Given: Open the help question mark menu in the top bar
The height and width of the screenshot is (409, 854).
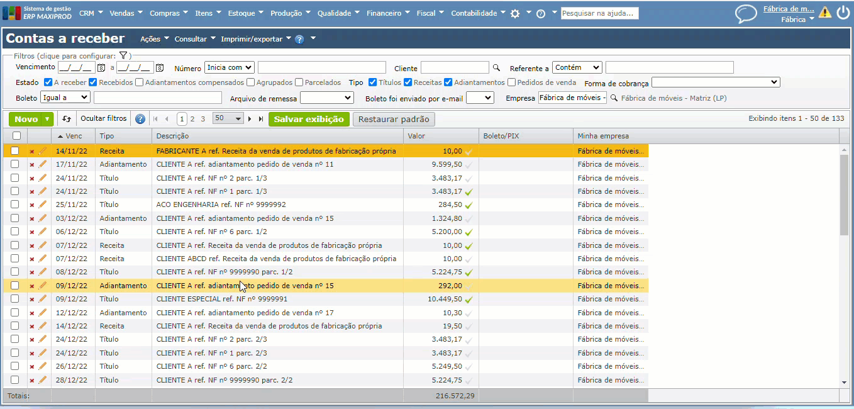Looking at the screenshot, I should coord(541,13).
